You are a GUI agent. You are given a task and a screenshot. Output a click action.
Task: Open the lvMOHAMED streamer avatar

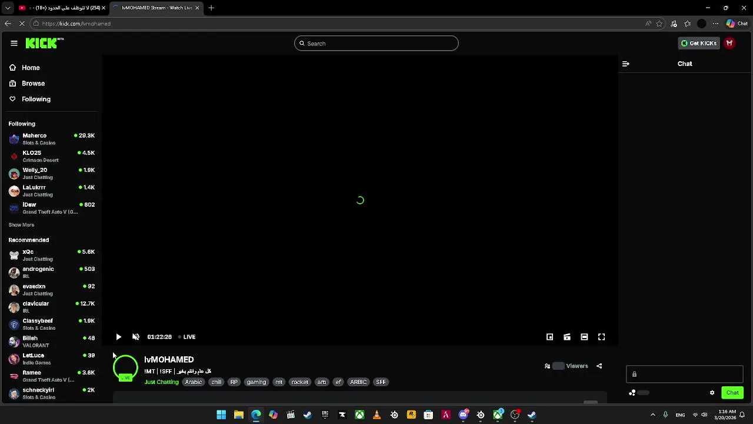[x=125, y=368]
